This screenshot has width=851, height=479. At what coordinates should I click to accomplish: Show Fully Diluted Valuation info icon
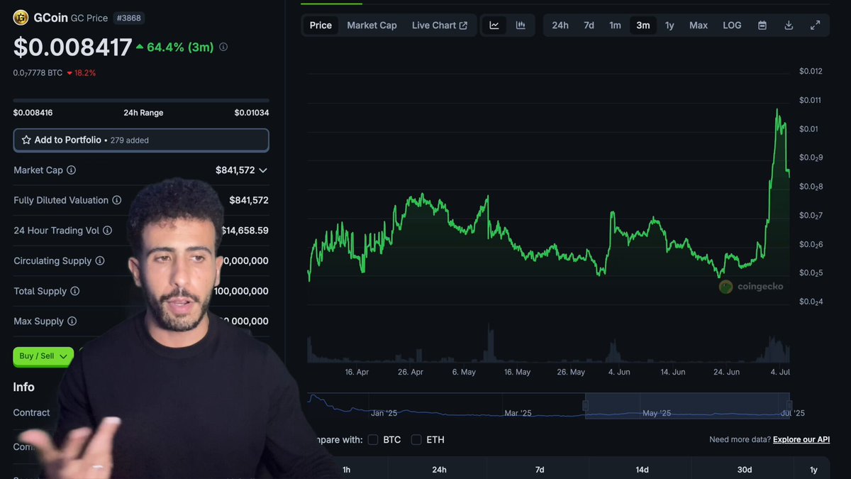click(117, 200)
